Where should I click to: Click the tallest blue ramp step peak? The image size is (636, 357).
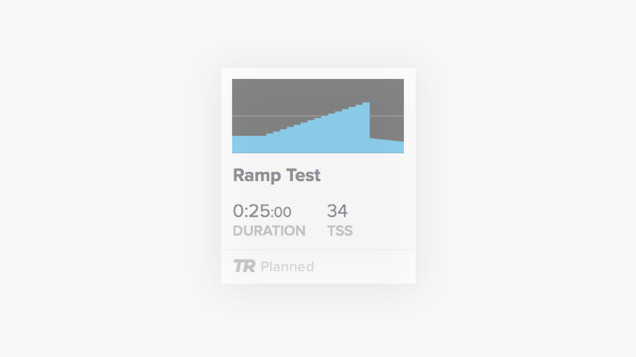[x=366, y=105]
